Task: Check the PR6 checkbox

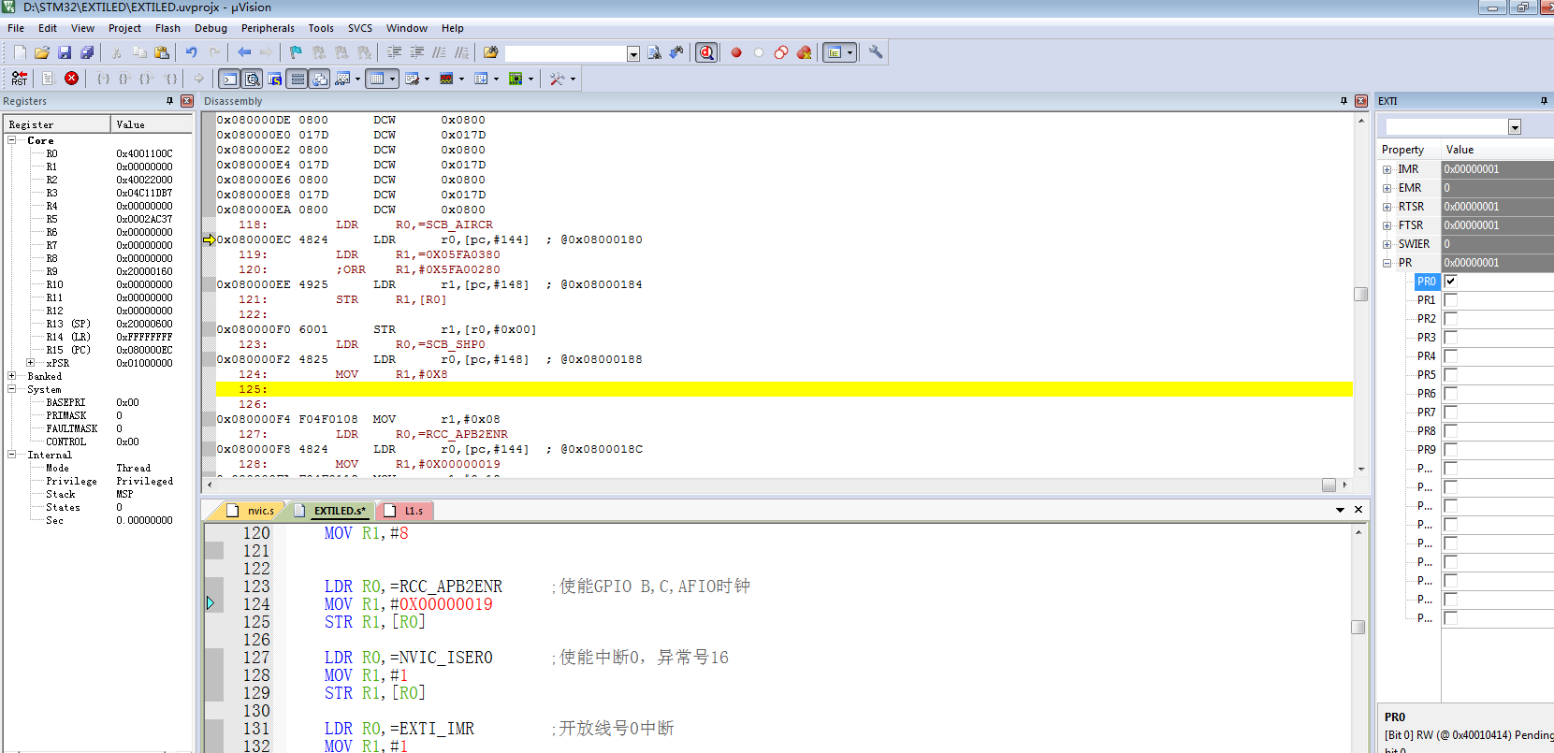Action: tap(1450, 393)
